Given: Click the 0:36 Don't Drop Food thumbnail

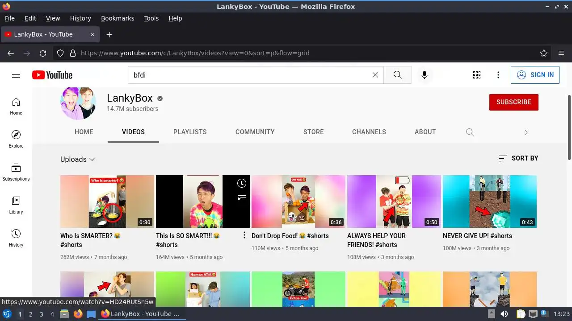Looking at the screenshot, I should pos(299,202).
